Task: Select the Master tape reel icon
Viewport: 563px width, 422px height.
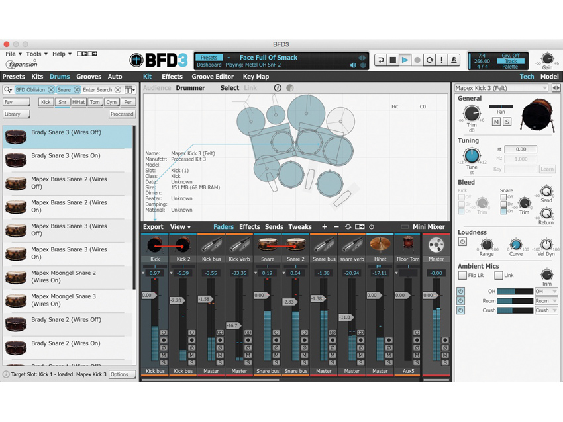Action: (x=436, y=245)
